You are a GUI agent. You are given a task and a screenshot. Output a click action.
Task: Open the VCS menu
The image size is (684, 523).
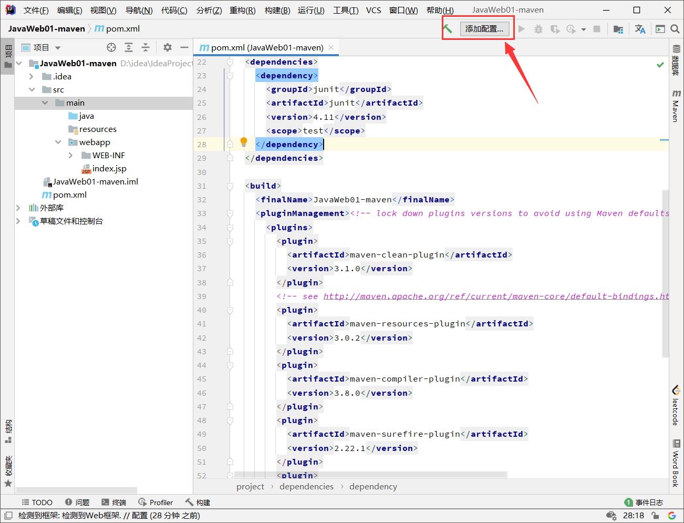374,10
